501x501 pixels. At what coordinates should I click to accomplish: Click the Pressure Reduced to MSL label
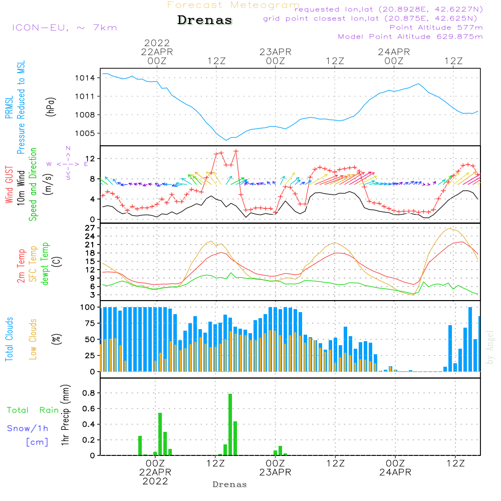pos(21,107)
